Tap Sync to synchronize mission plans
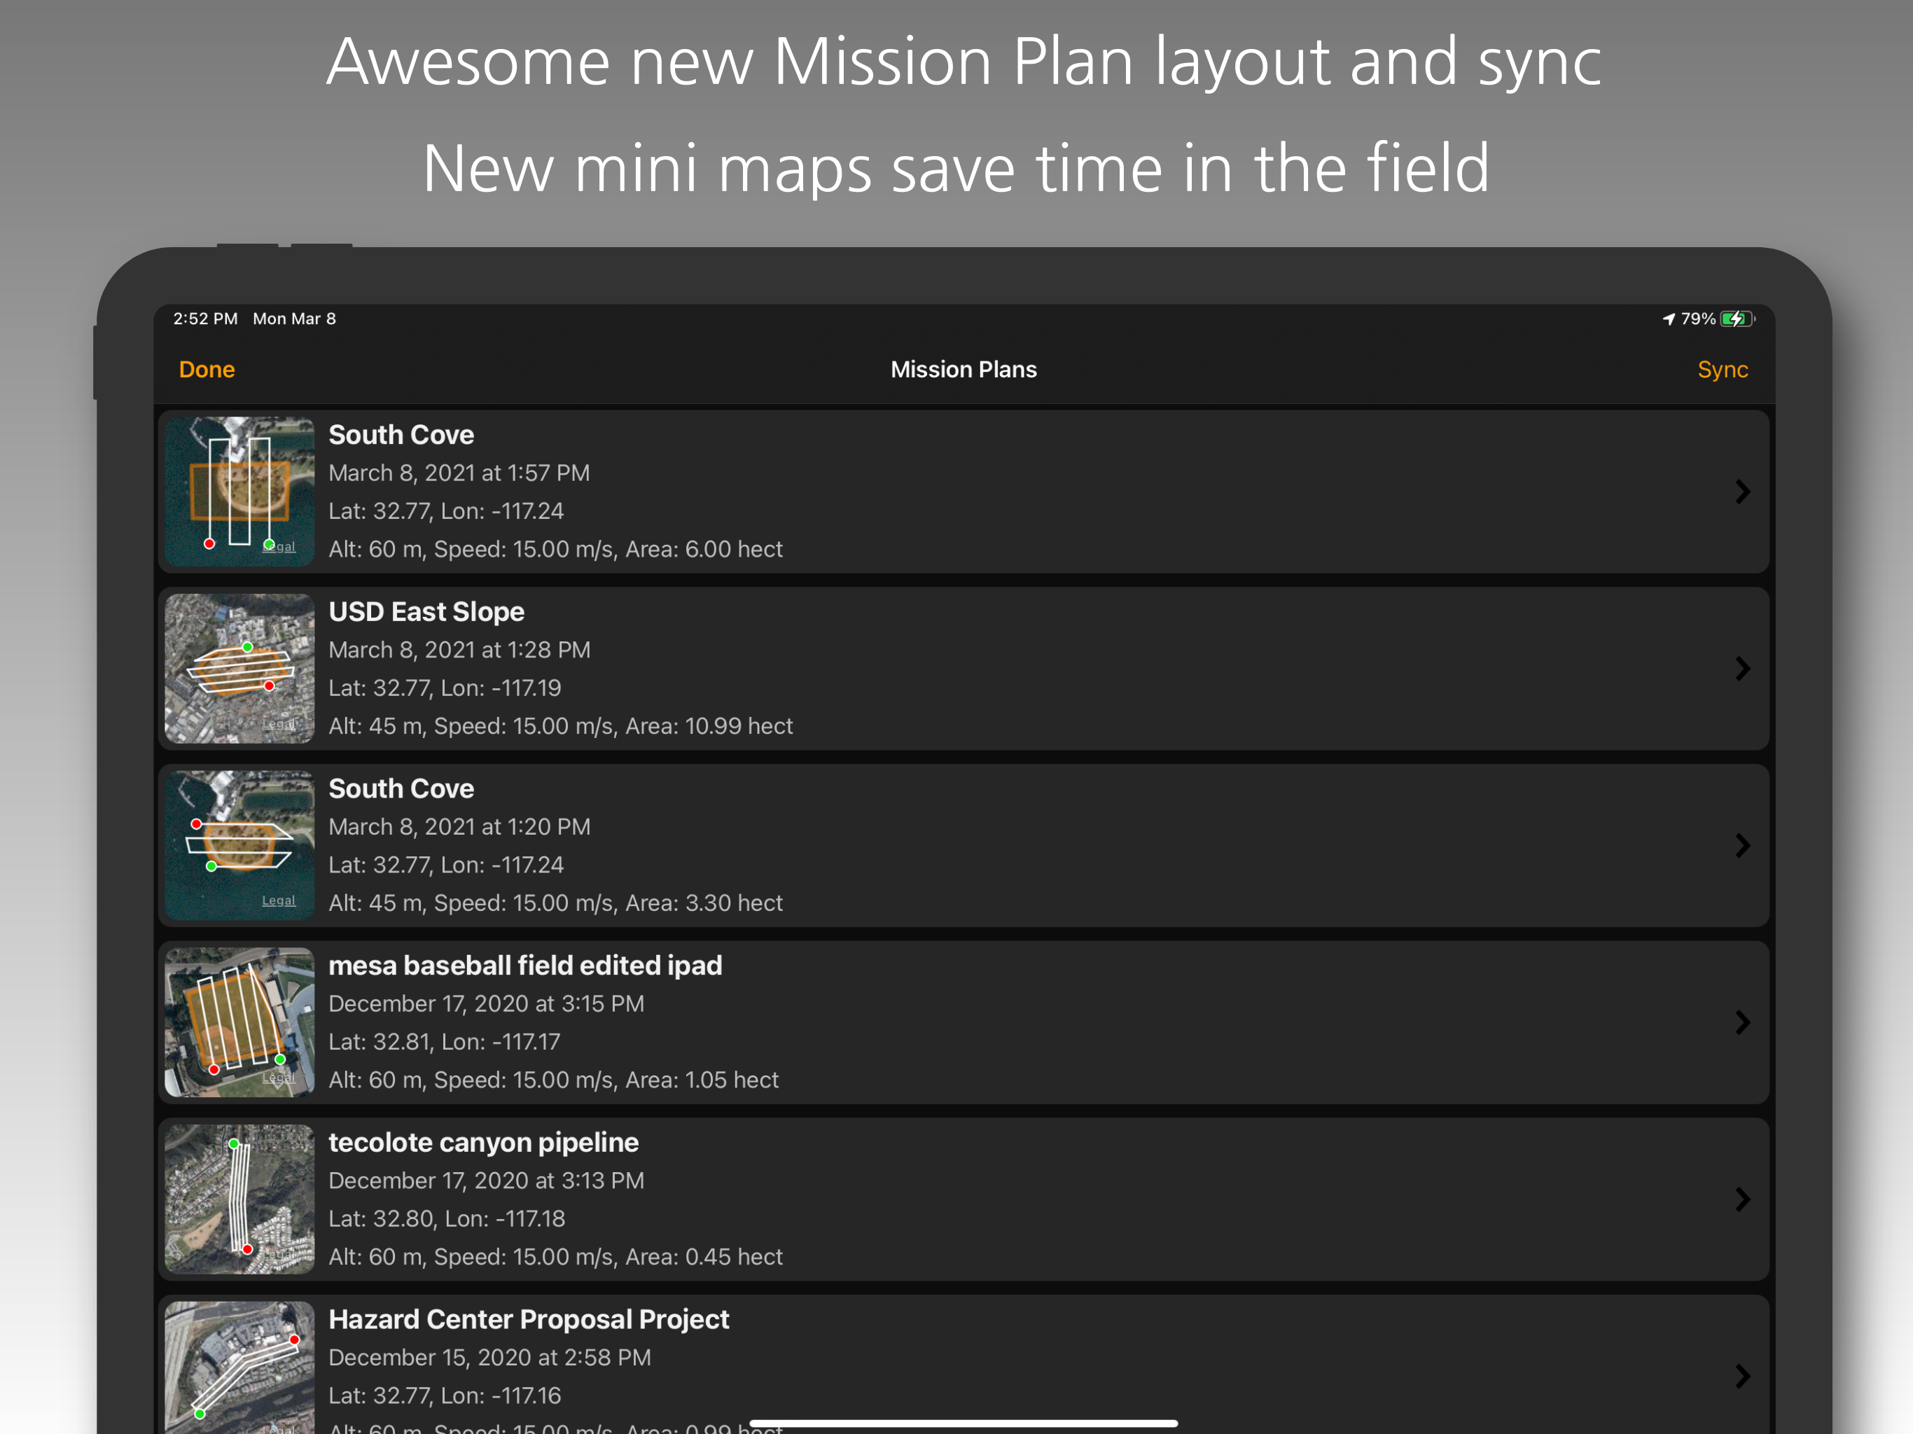Screen dimensions: 1913x1434 1722,369
